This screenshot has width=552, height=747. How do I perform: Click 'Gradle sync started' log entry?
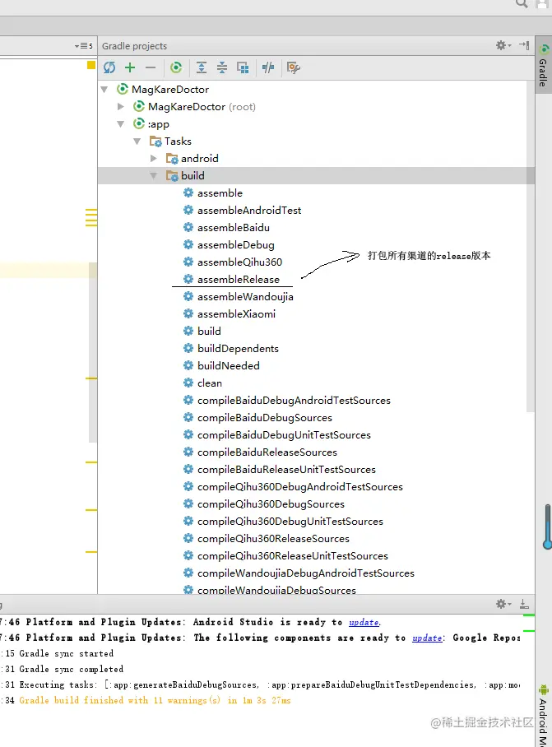[x=66, y=653]
